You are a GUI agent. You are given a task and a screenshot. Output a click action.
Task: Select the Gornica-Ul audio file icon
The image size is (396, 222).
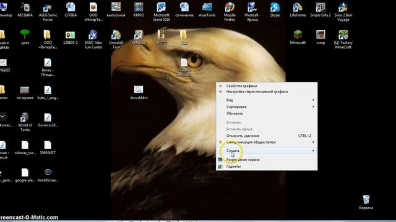[48, 120]
